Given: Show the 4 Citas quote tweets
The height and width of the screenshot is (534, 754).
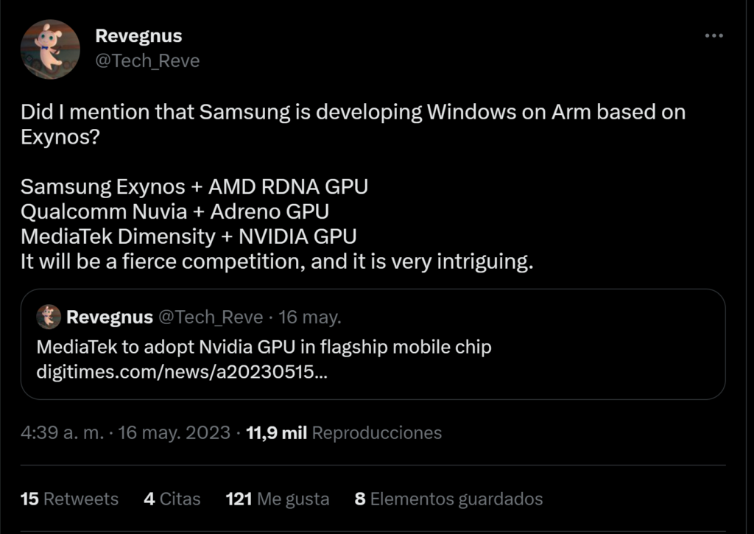Looking at the screenshot, I should tap(172, 499).
